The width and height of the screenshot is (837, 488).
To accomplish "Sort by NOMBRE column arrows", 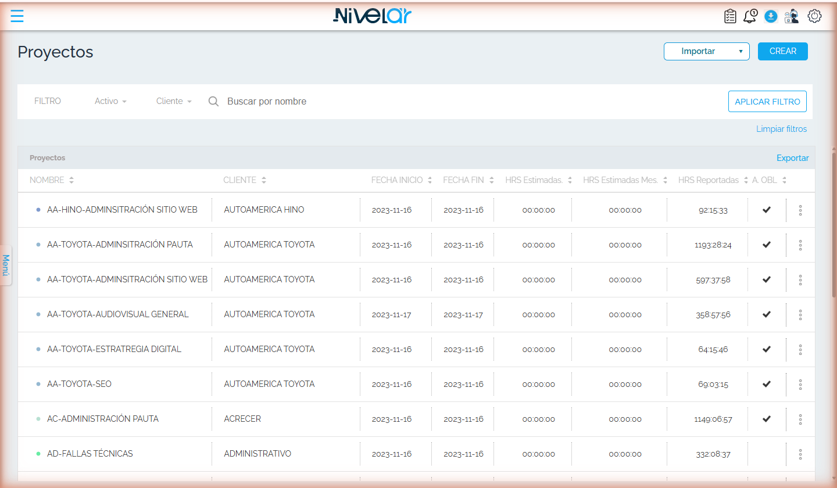I will coord(71,181).
